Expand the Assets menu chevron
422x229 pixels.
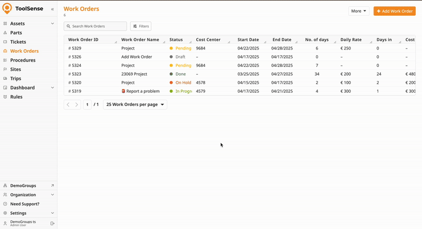[x=52, y=24]
